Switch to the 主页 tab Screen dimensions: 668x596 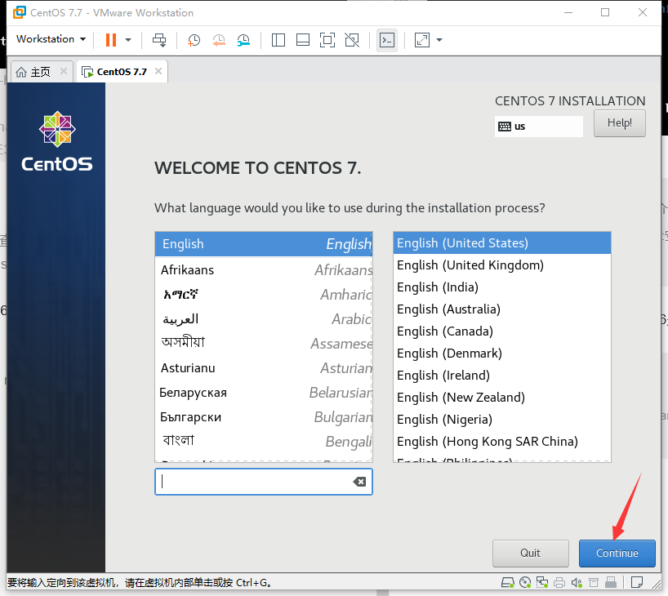pos(34,71)
